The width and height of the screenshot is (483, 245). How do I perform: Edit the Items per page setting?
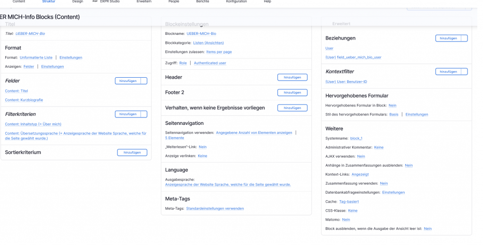coord(219,52)
